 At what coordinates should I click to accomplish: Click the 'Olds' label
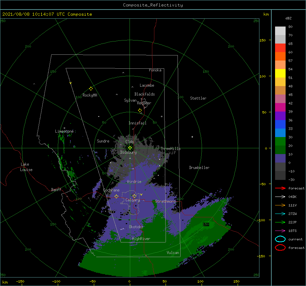(x=130, y=142)
